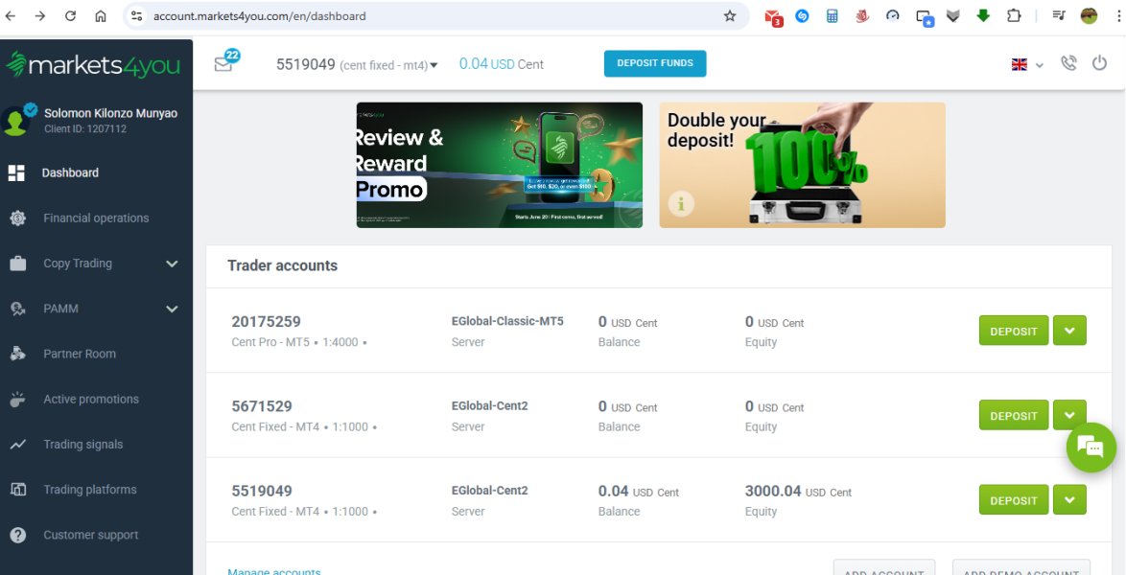Click the user avatar with verified badge
The width and height of the screenshot is (1126, 575).
[x=18, y=119]
